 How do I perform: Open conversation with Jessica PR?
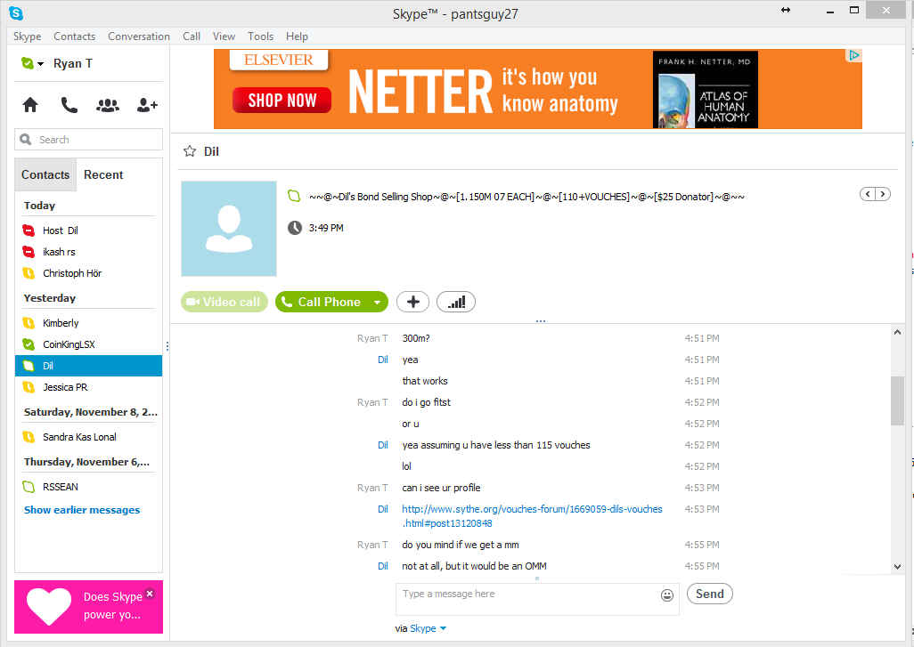[x=88, y=387]
